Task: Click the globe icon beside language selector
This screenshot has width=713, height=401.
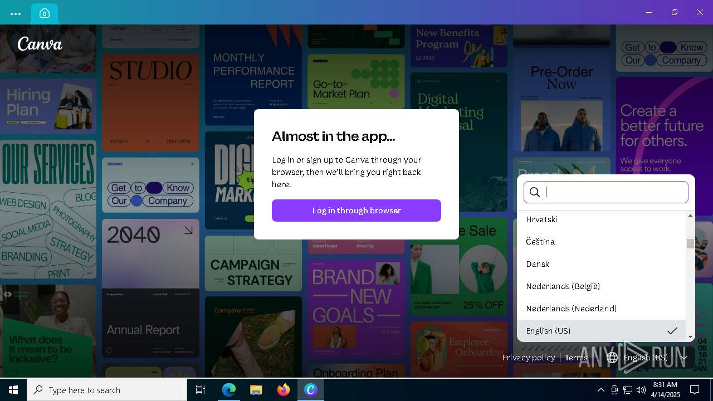Action: (612, 358)
